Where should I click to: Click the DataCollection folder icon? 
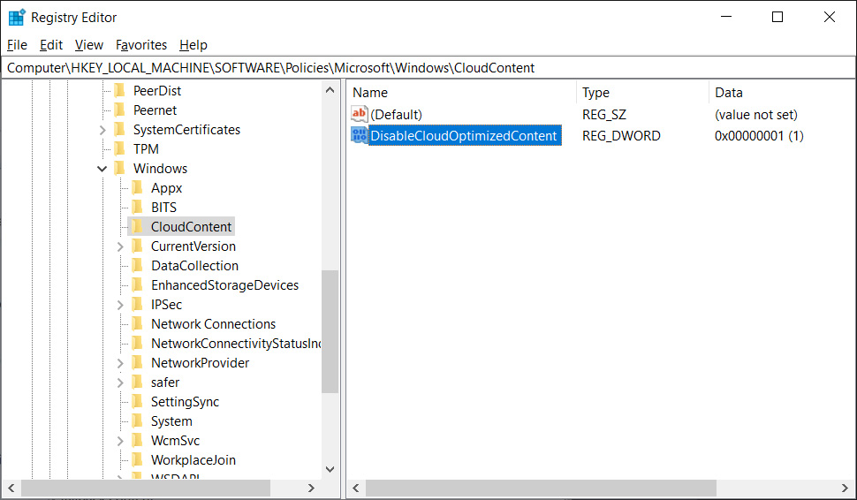(138, 266)
